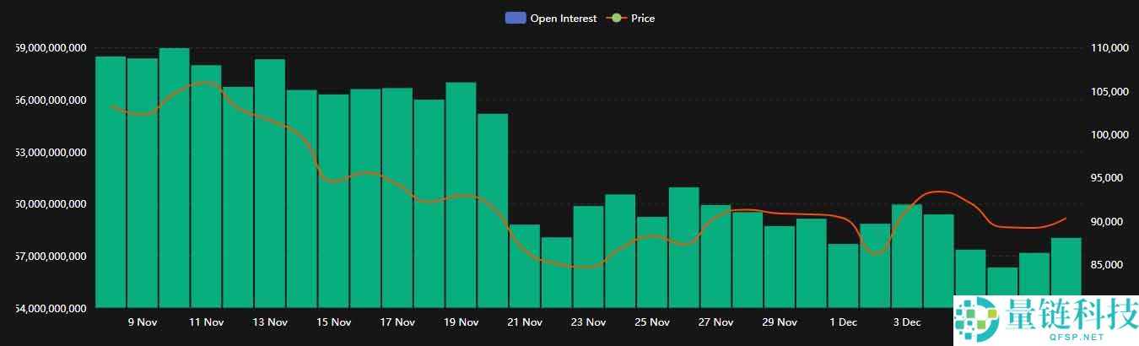Click the bar above the 1 Dec label
1139x346 pixels.
point(843,275)
